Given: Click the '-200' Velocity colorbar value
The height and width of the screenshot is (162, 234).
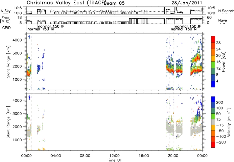Looking at the screenshot, I should click(221, 142).
